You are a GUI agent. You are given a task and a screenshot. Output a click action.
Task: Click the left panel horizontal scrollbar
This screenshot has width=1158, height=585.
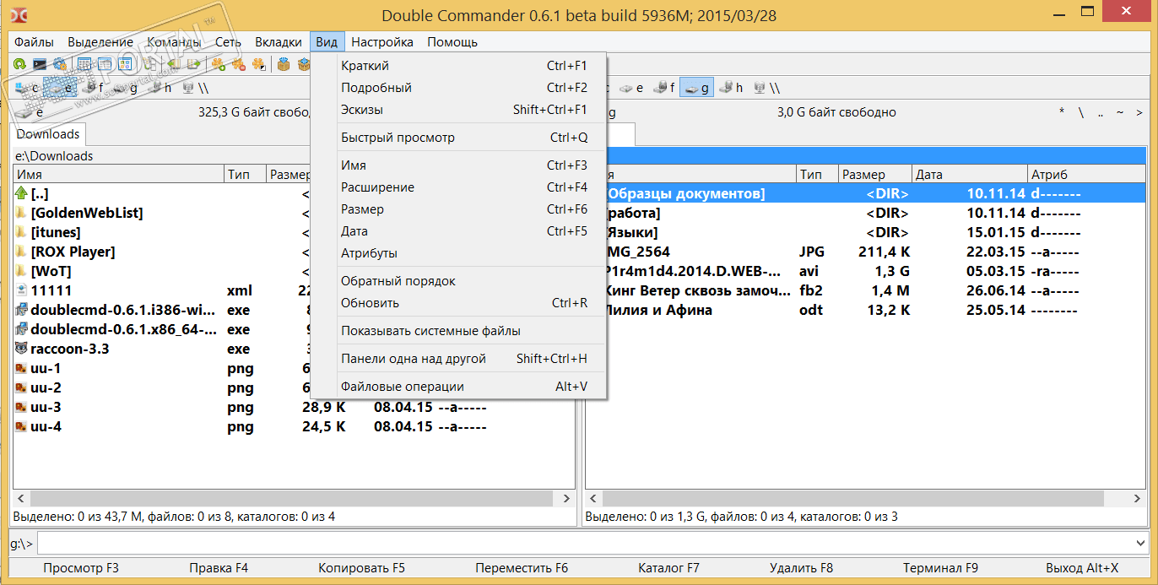tap(294, 499)
